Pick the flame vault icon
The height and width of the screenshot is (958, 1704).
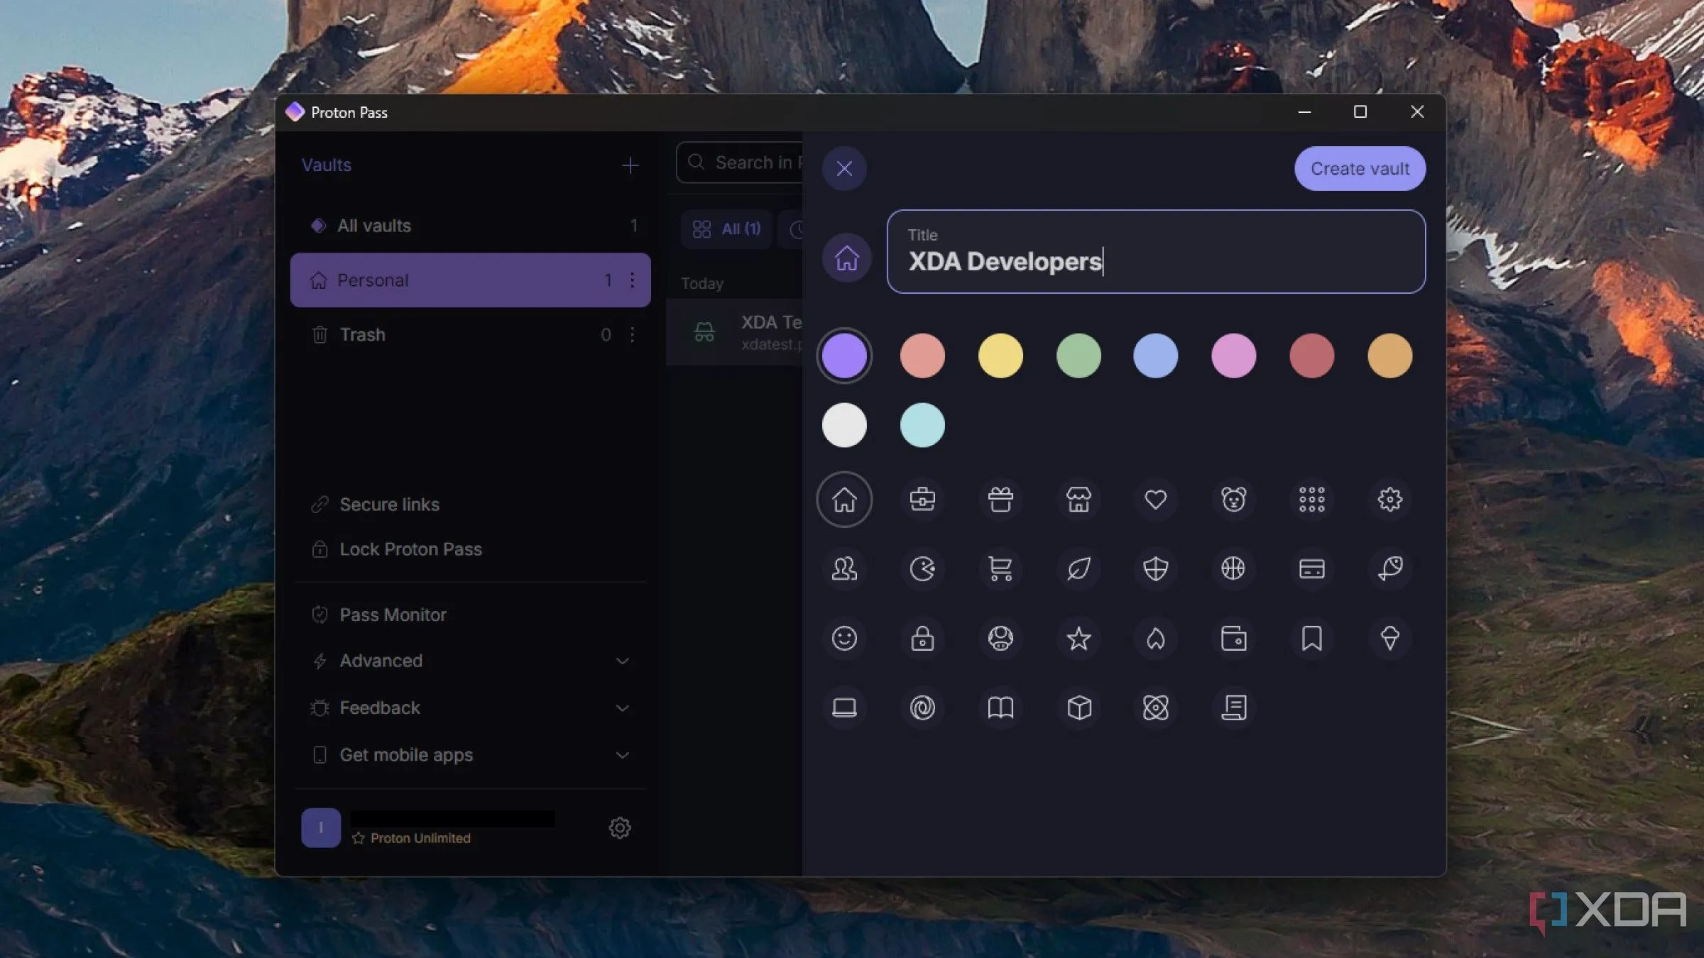pyautogui.click(x=1156, y=638)
